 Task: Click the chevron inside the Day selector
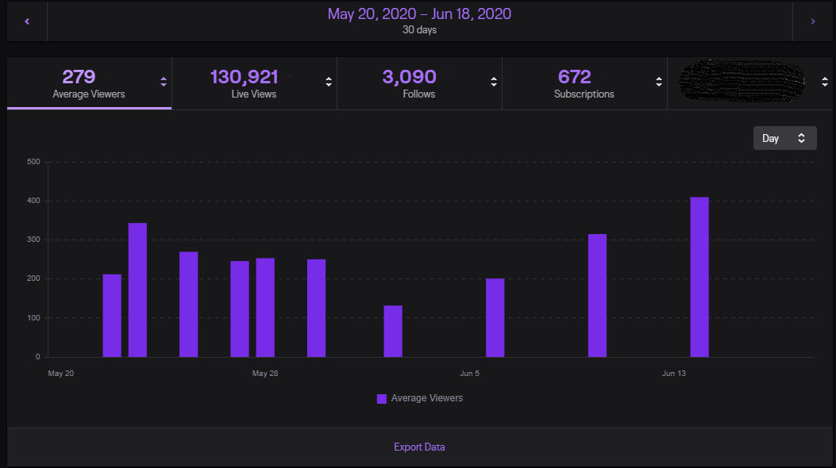coord(800,137)
